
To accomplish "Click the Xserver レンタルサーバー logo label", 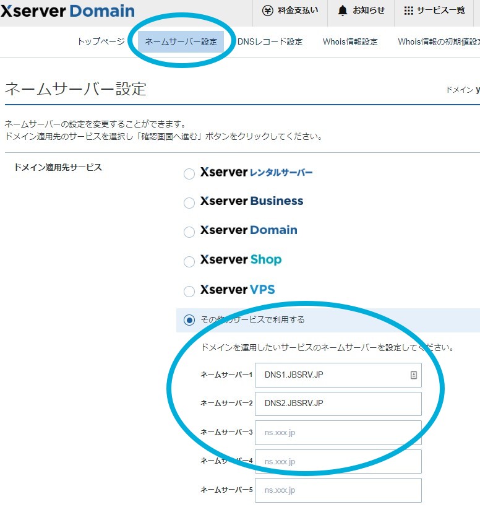I will (257, 172).
